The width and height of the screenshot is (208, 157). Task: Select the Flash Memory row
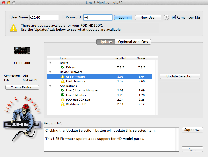tap(99, 81)
